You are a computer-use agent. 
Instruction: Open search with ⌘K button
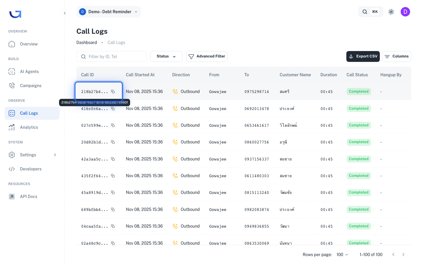tap(371, 12)
